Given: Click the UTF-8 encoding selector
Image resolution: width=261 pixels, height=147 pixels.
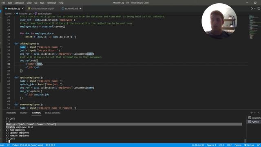Looking at the screenshot, I should pyautogui.click(x=221, y=145).
